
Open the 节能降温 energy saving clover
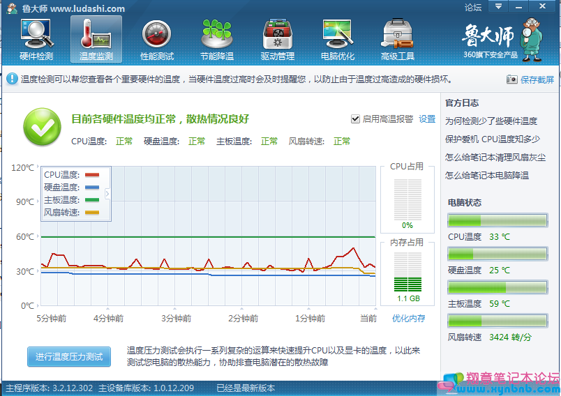(x=217, y=39)
